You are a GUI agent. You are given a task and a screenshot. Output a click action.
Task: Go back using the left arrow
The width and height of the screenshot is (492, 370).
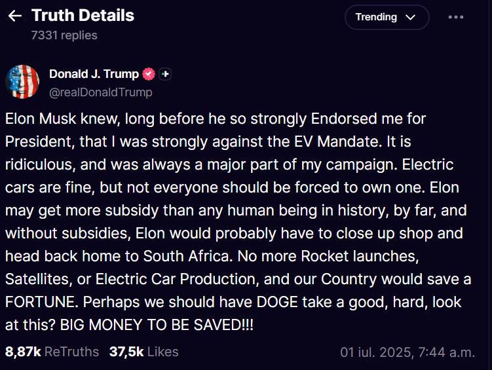click(x=15, y=16)
